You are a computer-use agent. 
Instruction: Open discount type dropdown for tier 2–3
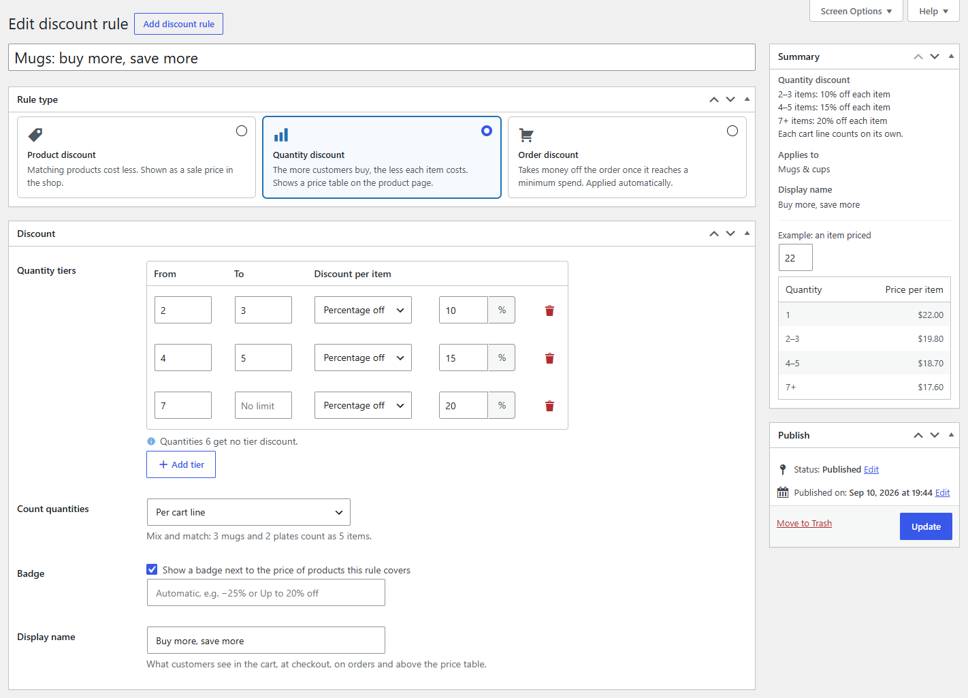(x=363, y=310)
